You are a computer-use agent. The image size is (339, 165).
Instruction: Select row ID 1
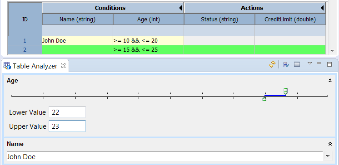pos(25,40)
